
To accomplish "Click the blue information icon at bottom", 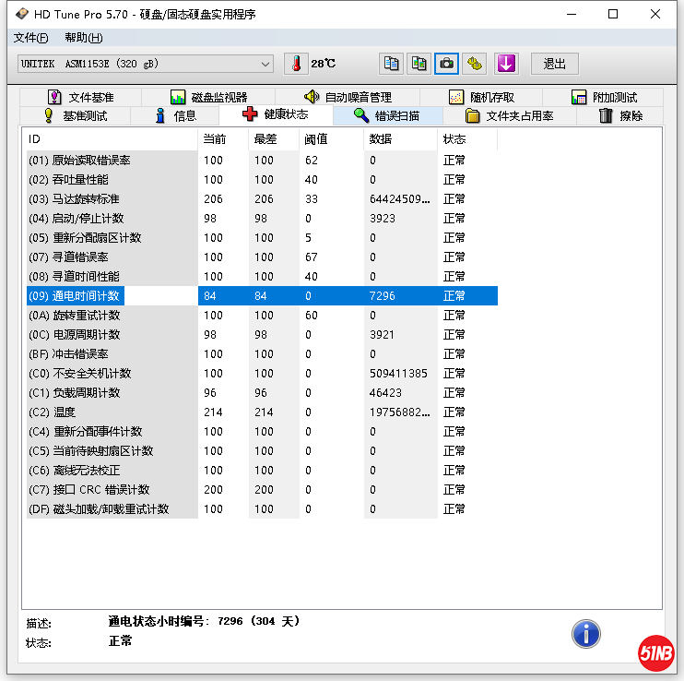I will click(585, 633).
